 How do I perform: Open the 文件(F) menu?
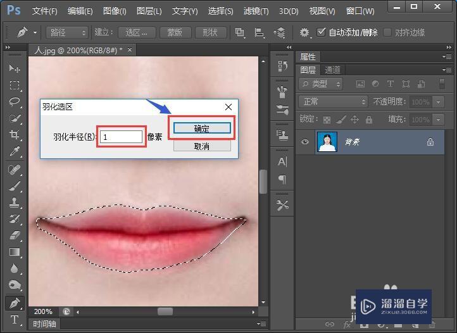pos(44,11)
